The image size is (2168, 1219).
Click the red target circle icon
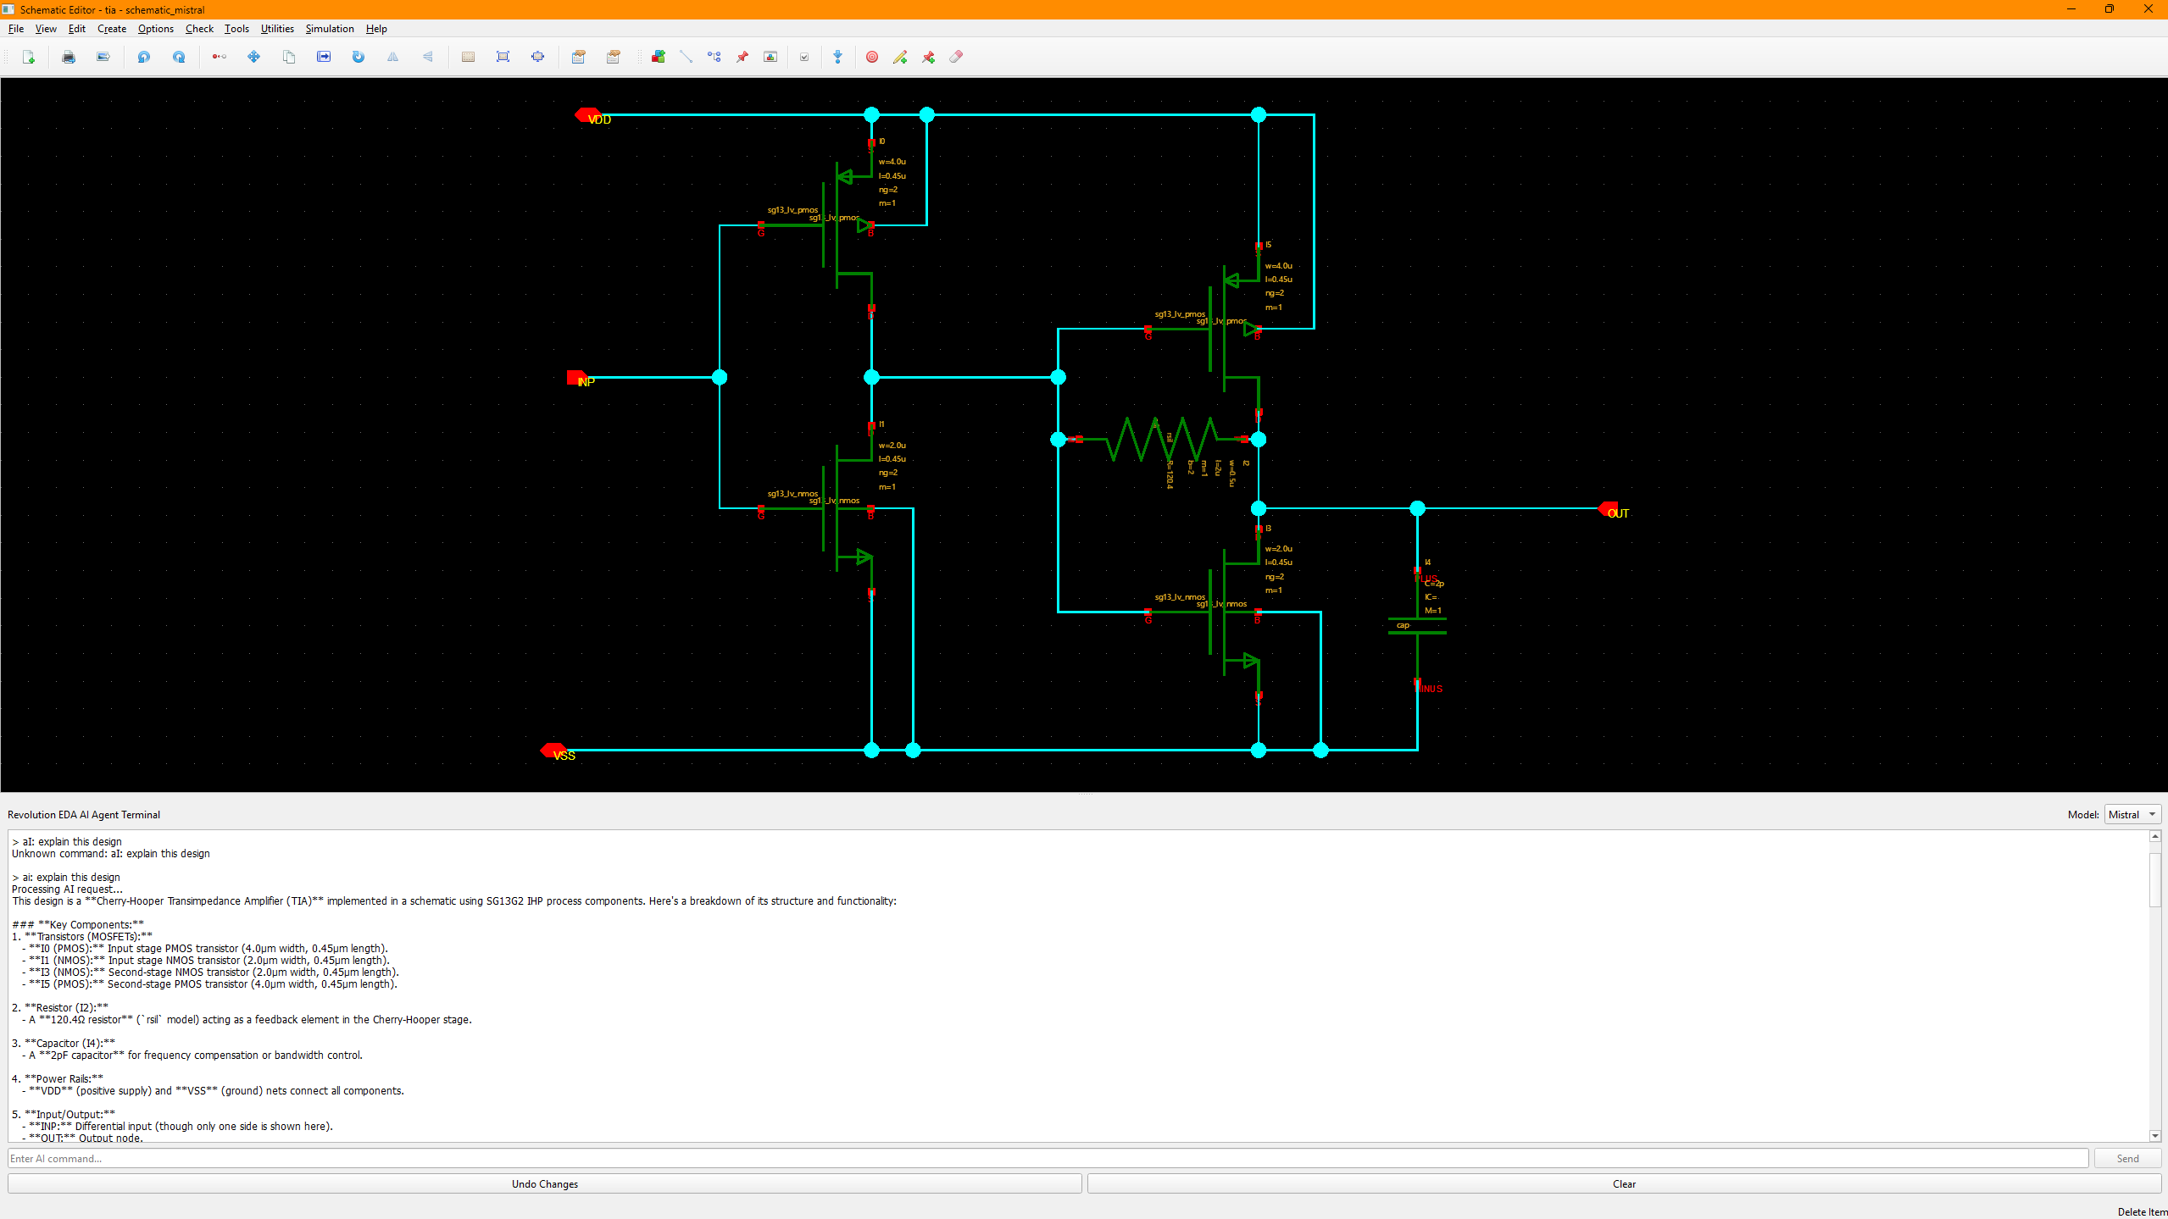[872, 57]
